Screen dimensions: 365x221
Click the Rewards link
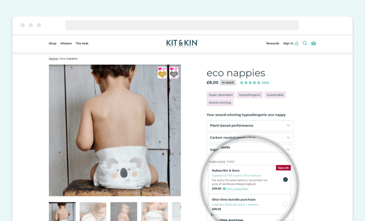pyautogui.click(x=272, y=43)
